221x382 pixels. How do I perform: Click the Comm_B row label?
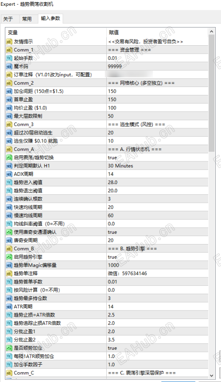pos(24,249)
